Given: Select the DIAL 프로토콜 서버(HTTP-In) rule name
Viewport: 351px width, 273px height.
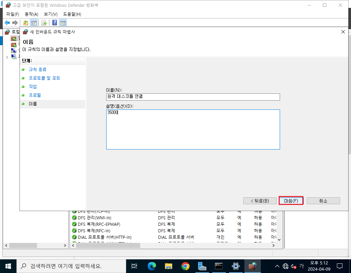Looking at the screenshot, I should coord(105,237).
